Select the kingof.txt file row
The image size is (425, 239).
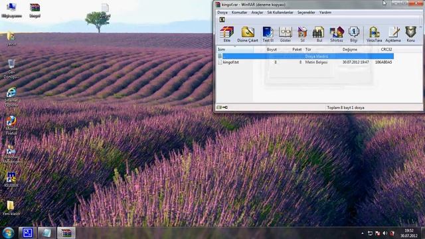click(x=305, y=62)
